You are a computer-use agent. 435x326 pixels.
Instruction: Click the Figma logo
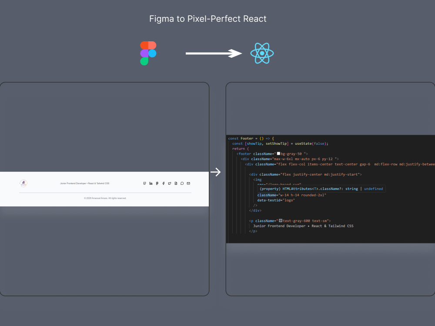(x=148, y=53)
